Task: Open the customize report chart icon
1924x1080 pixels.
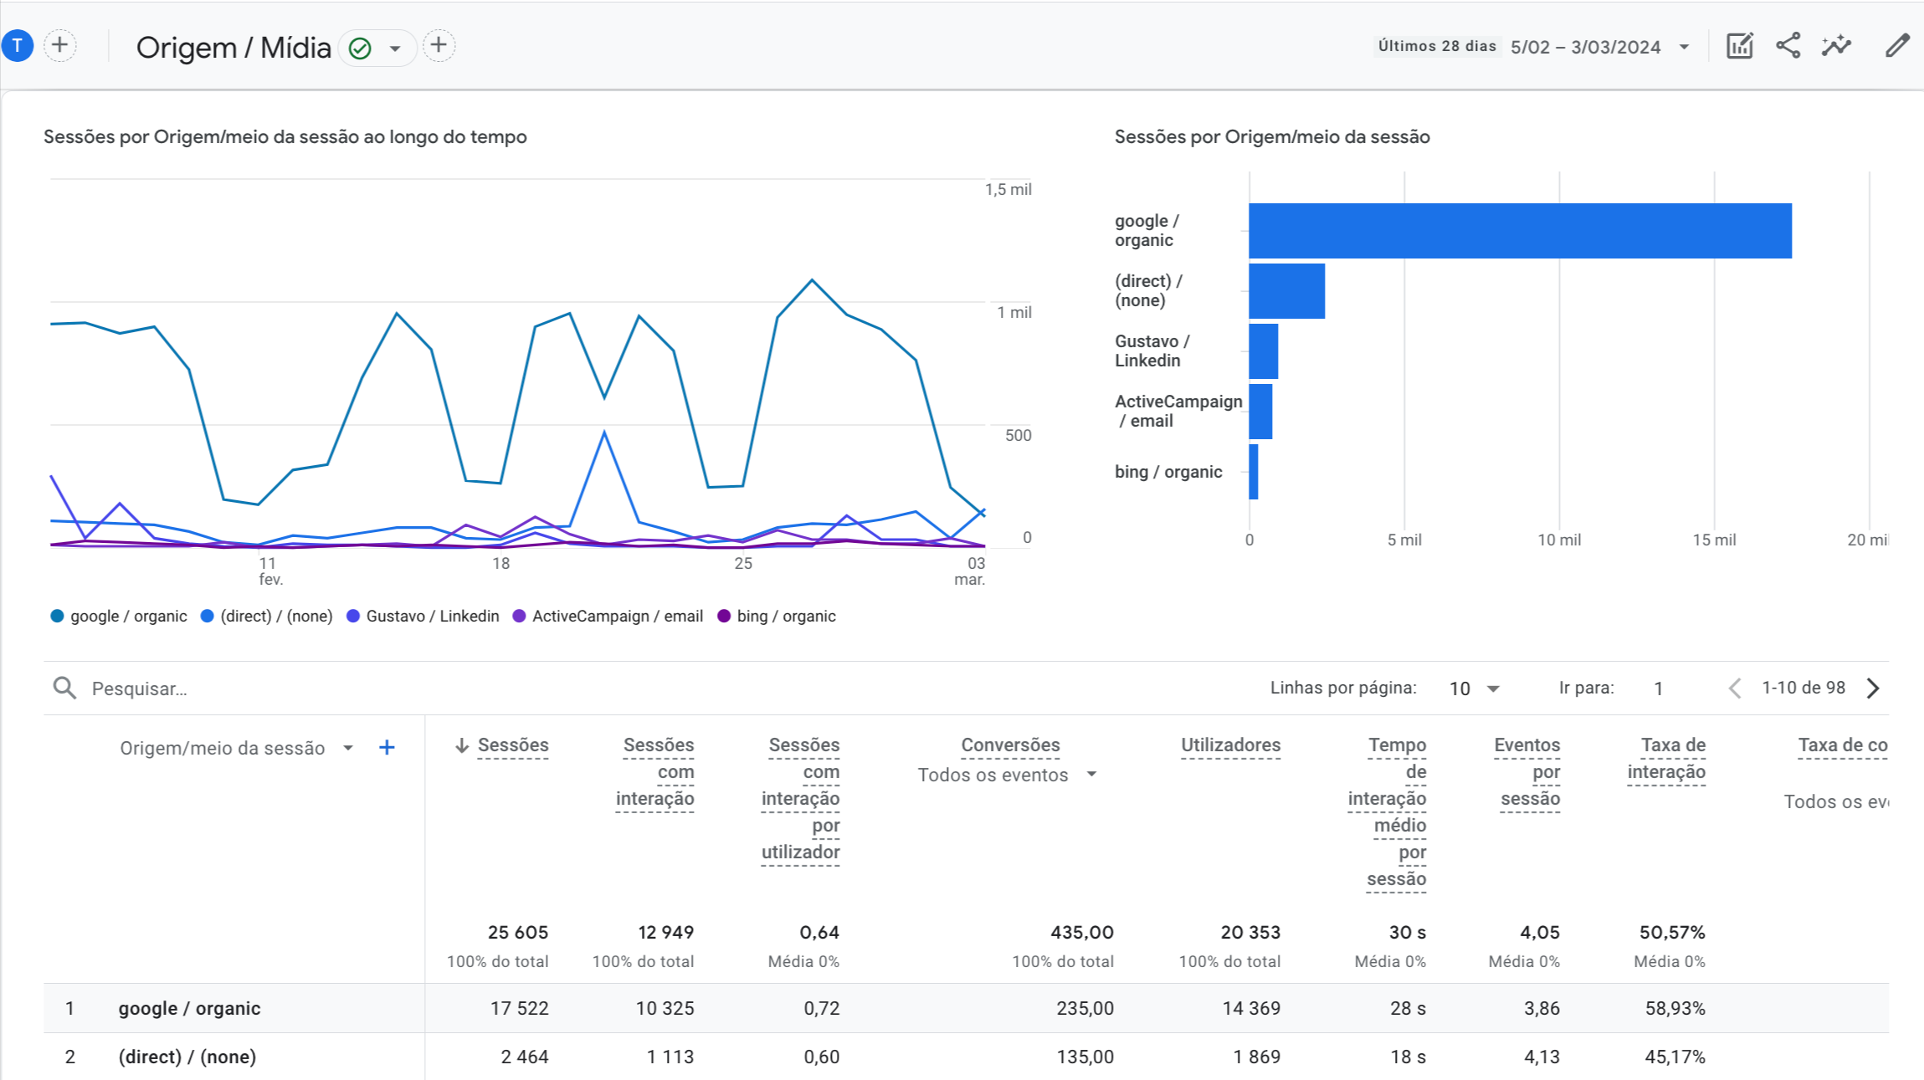Action: point(1740,46)
